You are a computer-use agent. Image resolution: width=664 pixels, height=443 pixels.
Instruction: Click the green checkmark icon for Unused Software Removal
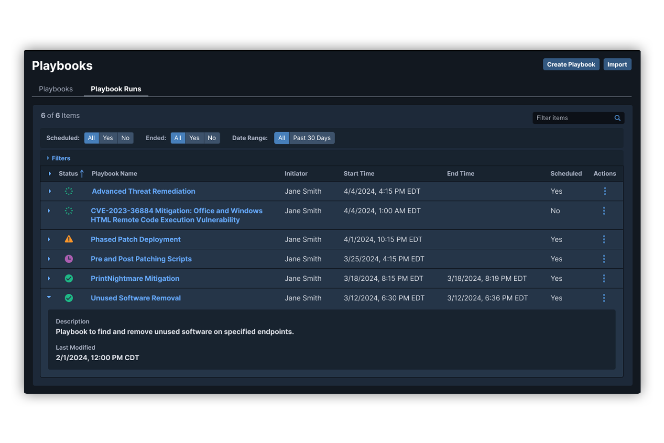[x=69, y=298]
